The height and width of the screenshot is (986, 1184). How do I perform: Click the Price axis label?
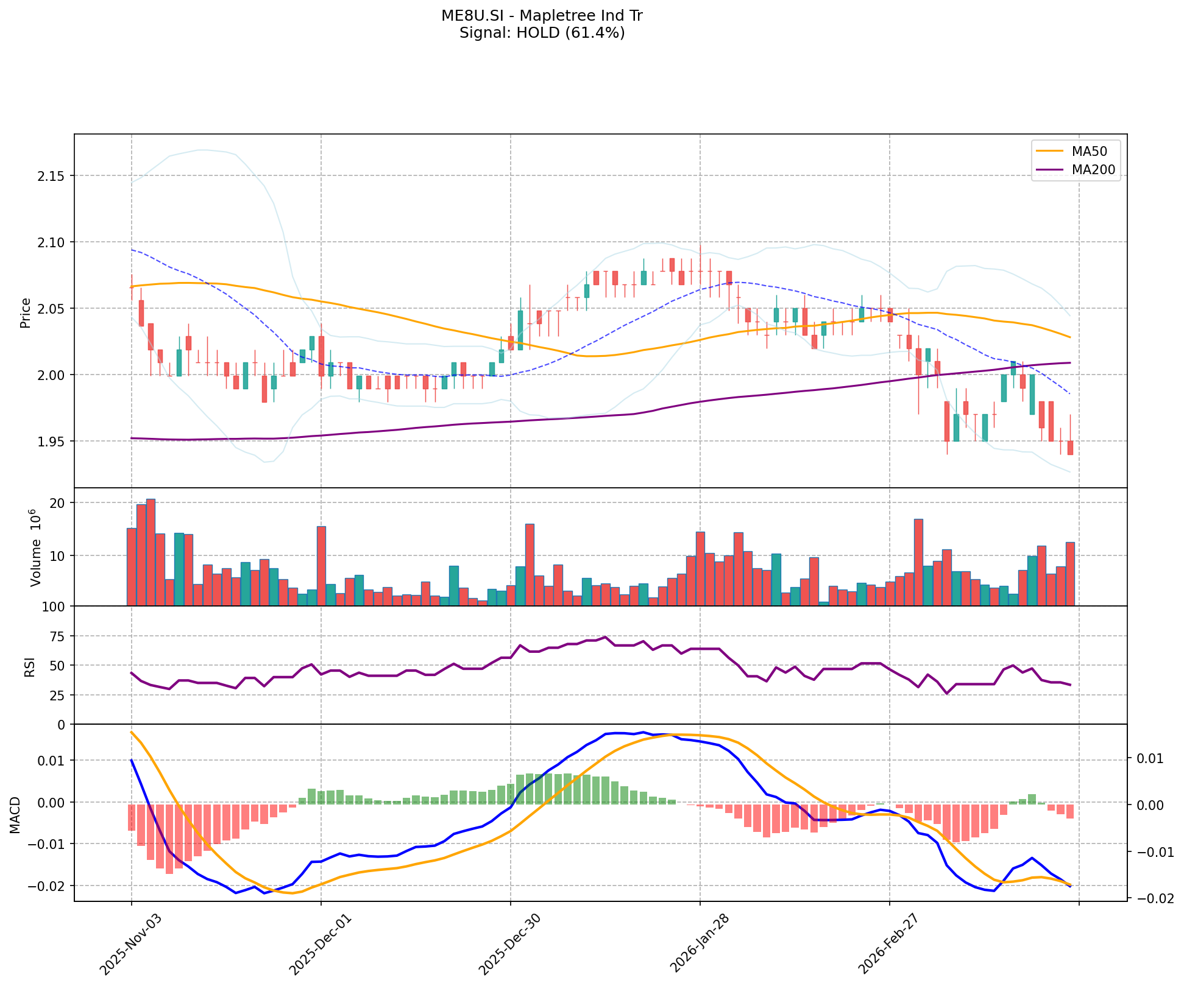click(26, 312)
